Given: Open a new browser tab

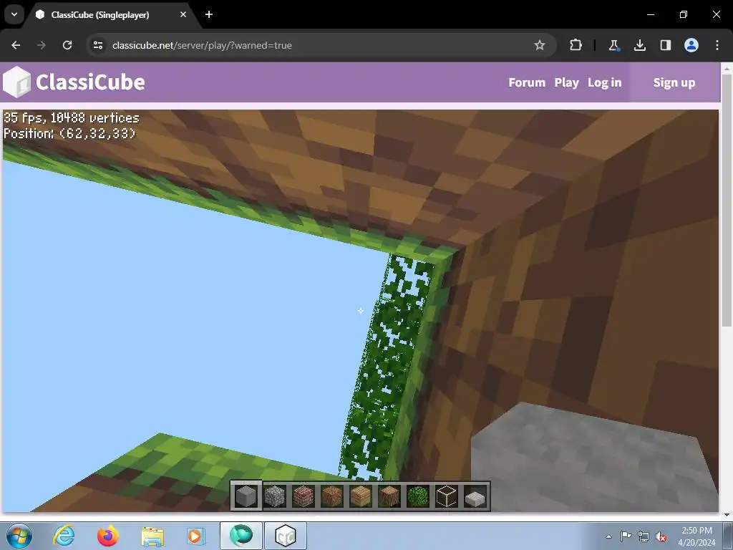Looking at the screenshot, I should point(209,14).
